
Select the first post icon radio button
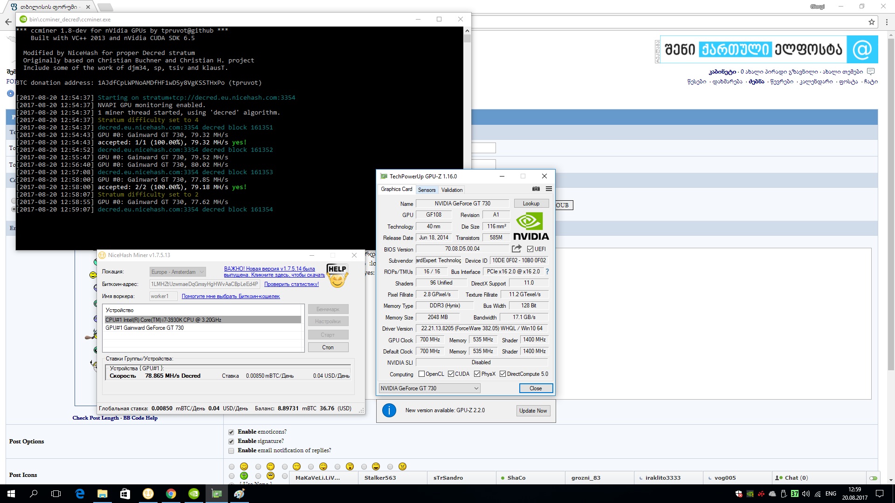click(x=232, y=467)
